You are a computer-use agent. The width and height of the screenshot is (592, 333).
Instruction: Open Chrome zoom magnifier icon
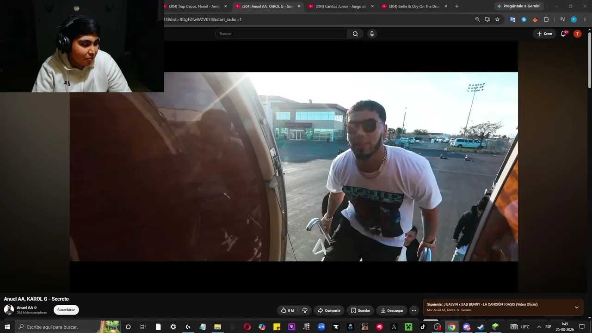click(x=477, y=19)
